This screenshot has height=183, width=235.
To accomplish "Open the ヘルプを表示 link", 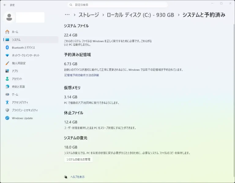I will [77, 177].
